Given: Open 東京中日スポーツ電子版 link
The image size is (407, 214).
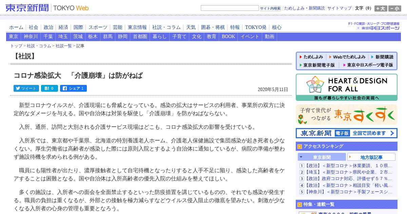Looking at the screenshot, I should point(368,65).
